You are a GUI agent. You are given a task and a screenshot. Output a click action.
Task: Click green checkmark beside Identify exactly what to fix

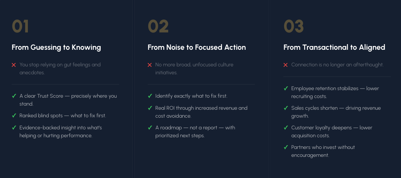(x=150, y=96)
